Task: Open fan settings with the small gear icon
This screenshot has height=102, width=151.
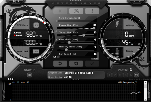Action: coord(55,57)
